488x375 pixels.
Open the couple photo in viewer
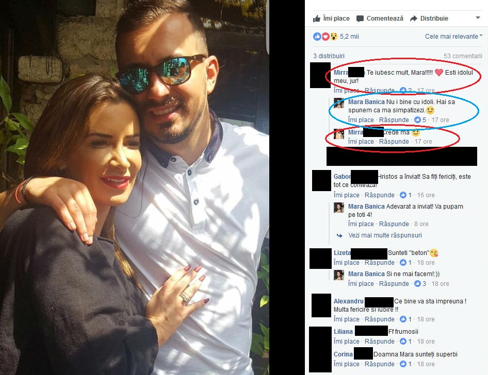tap(135, 187)
